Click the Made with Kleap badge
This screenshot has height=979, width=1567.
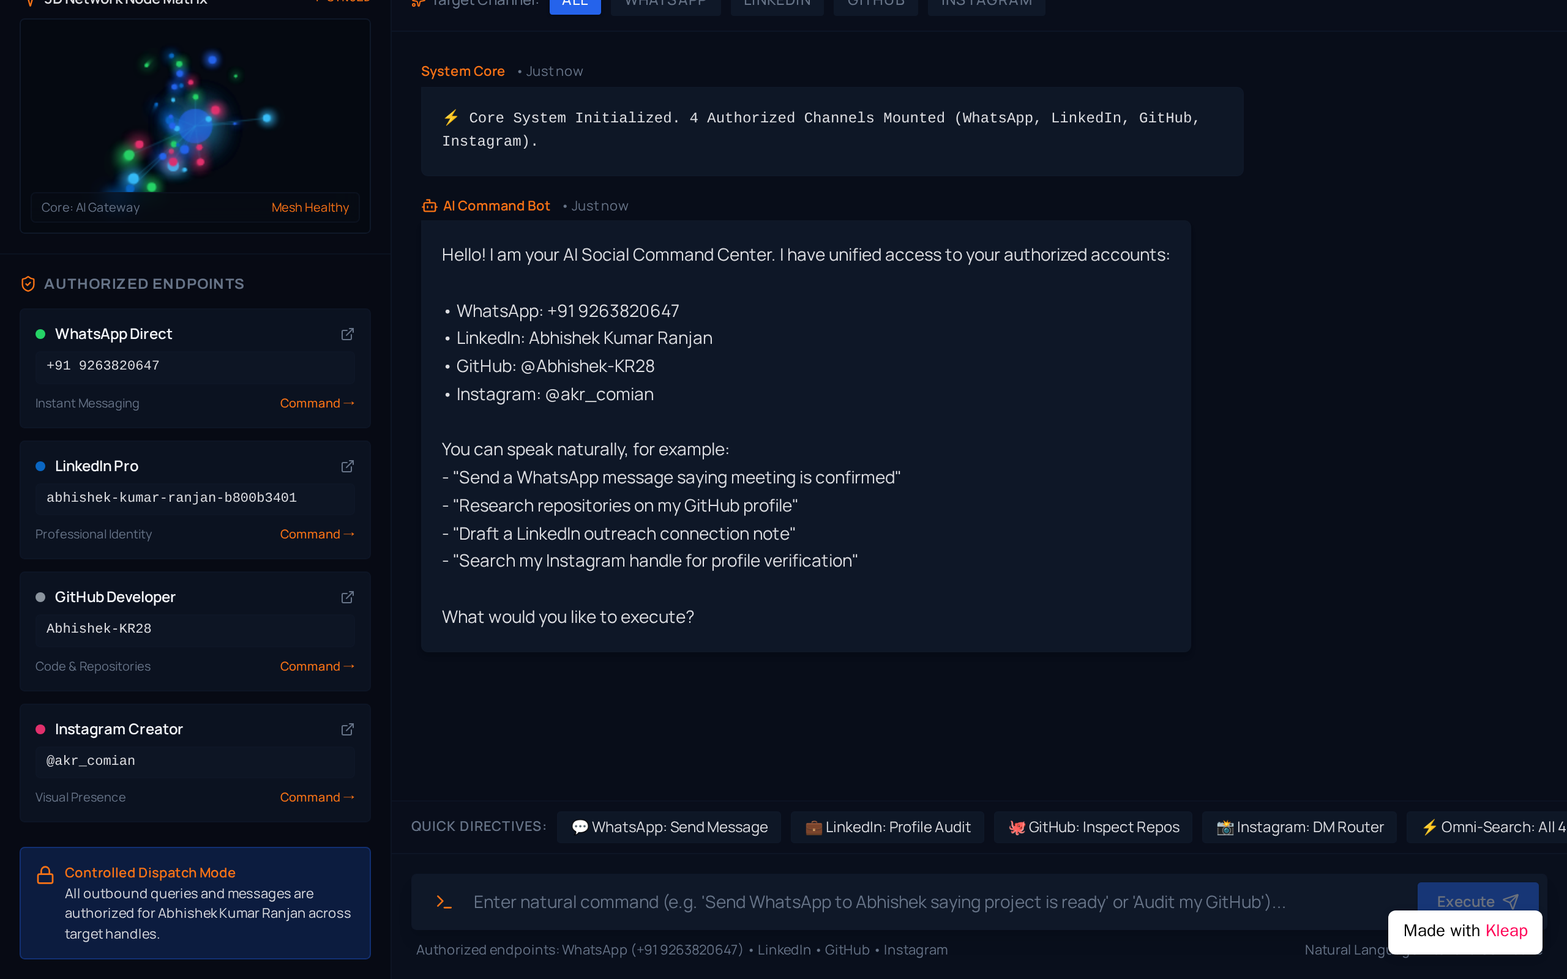1465,931
